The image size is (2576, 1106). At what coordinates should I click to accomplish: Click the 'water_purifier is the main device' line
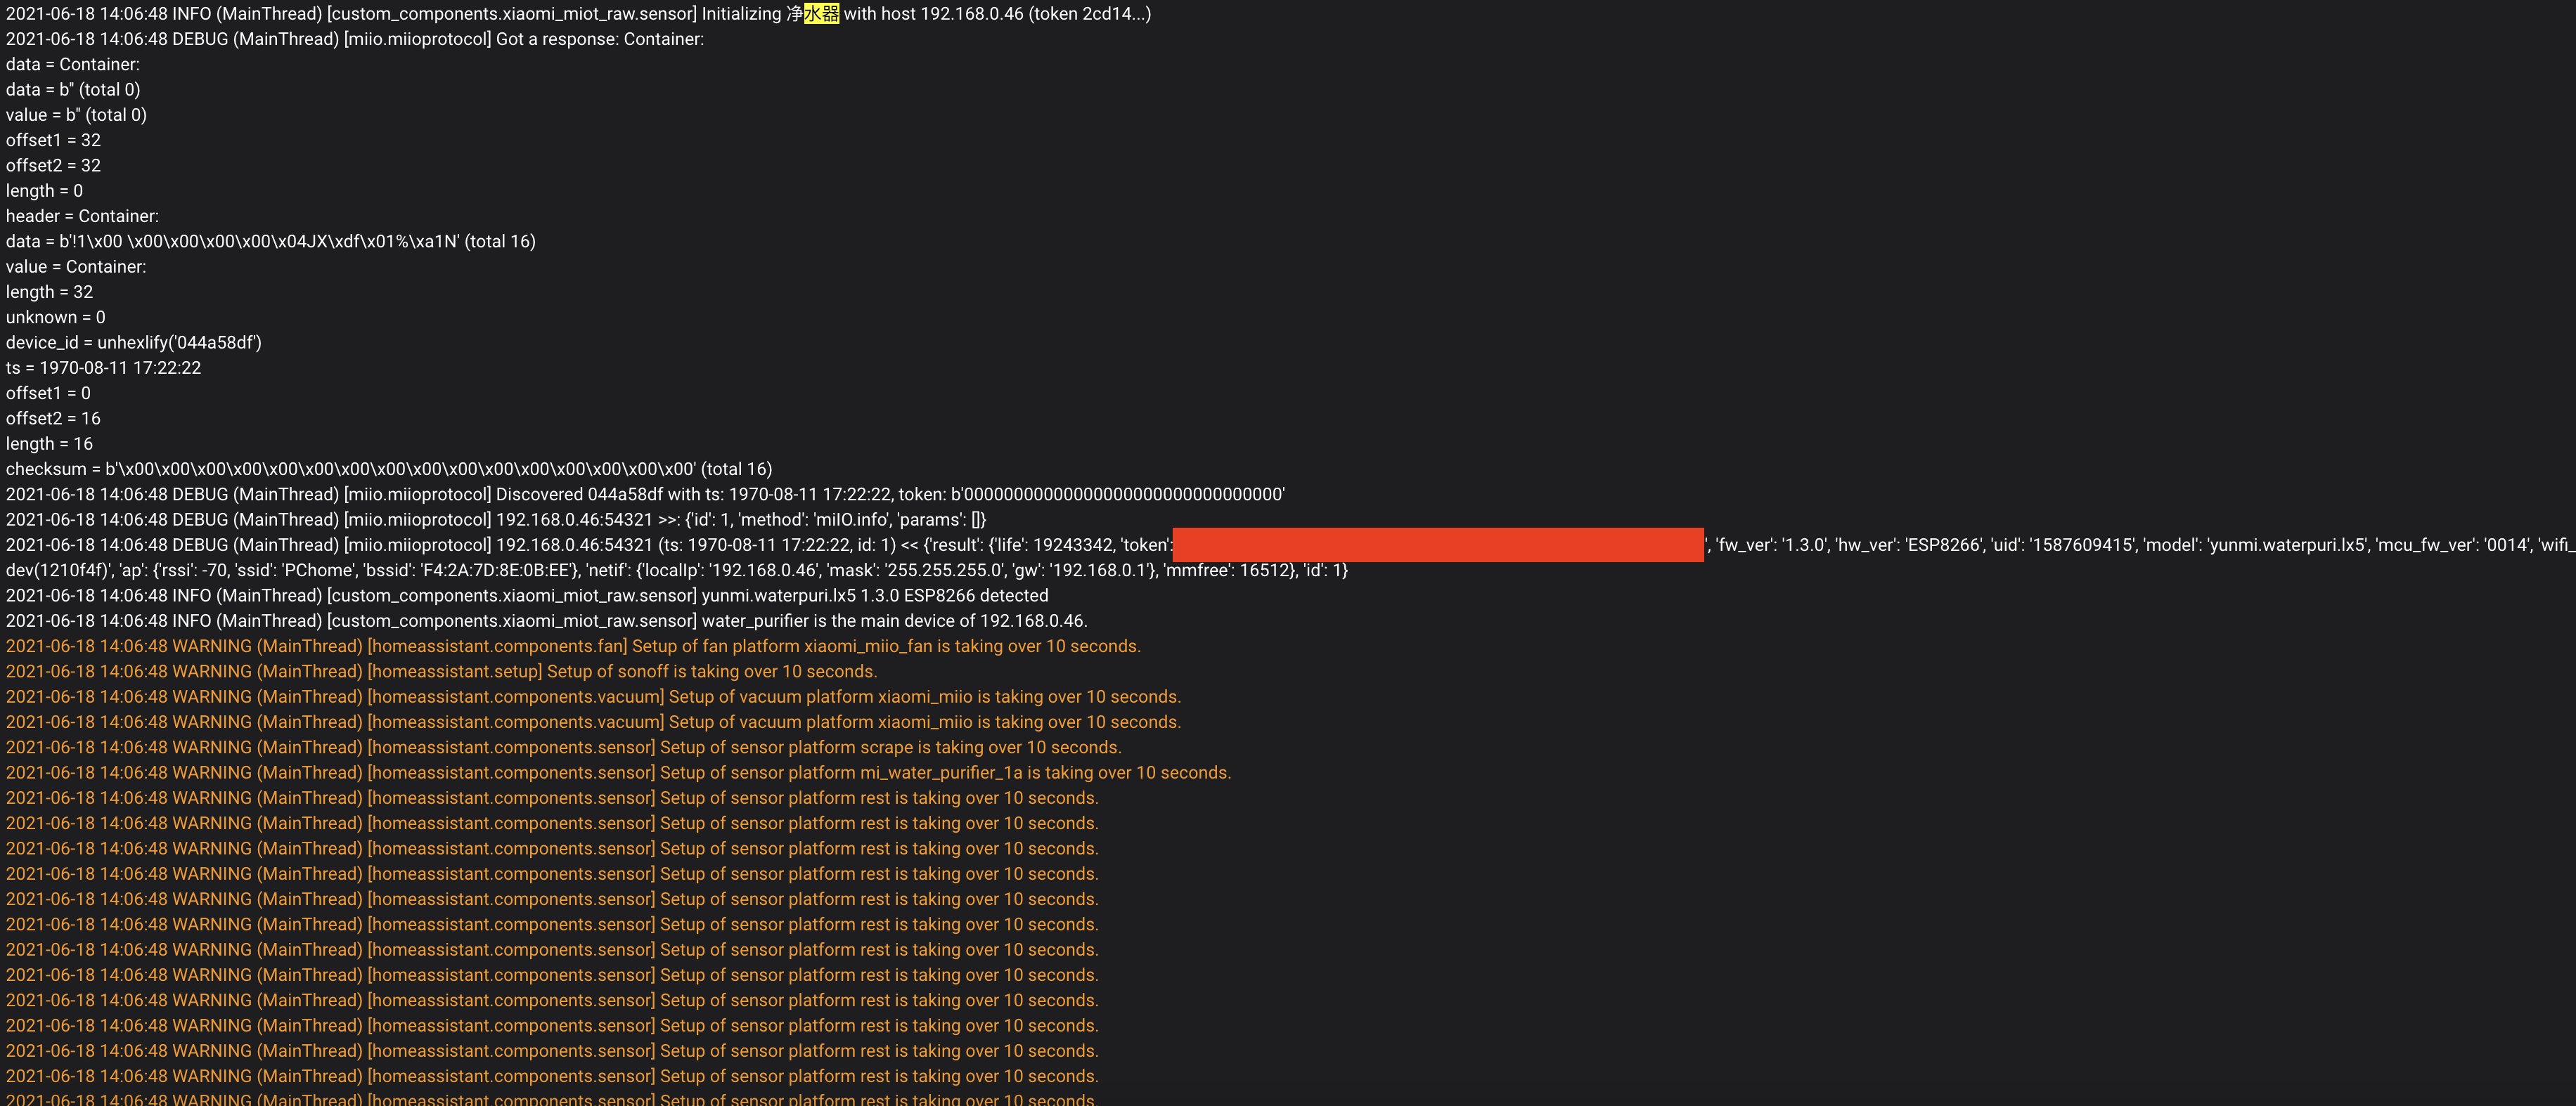[547, 621]
